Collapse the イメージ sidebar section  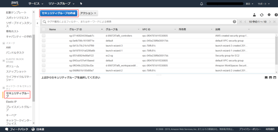(x=3, y=43)
